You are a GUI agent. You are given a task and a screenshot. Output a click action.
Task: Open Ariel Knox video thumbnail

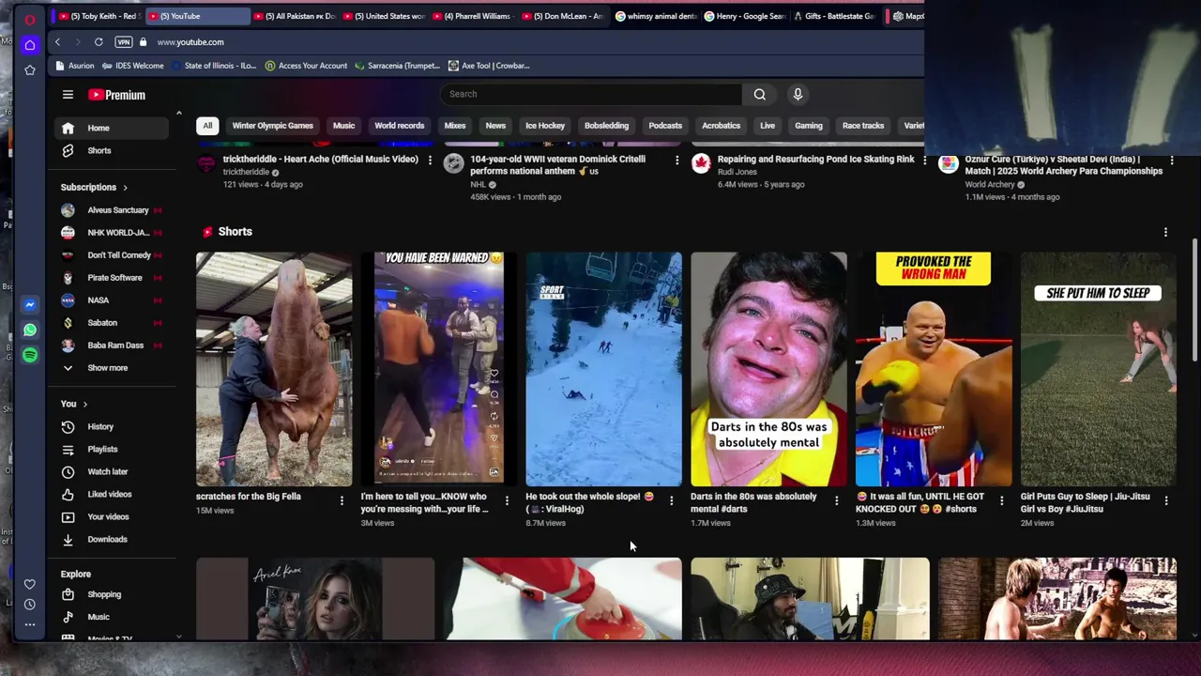click(315, 599)
